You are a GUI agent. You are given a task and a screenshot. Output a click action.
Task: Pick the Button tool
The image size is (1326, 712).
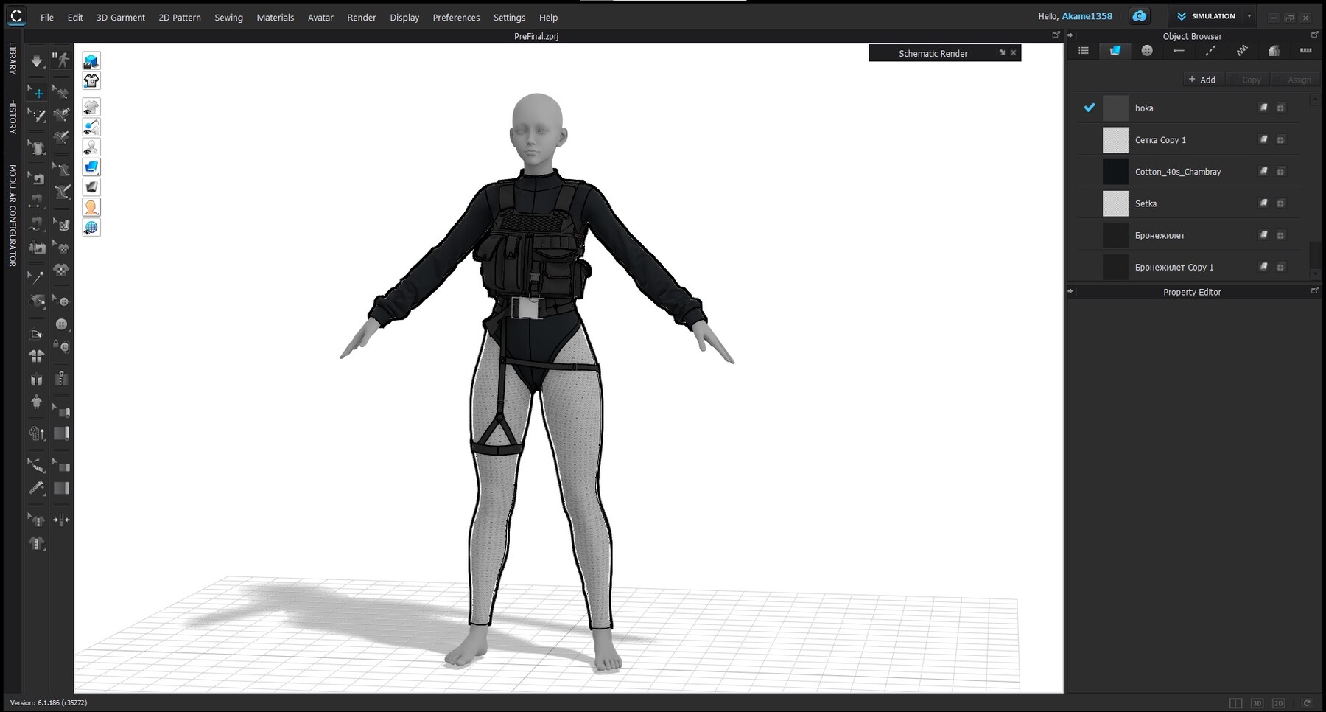click(x=62, y=324)
